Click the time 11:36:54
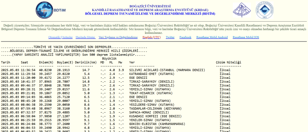Viewport: 308px width, 132px height. (x=28, y=70)
